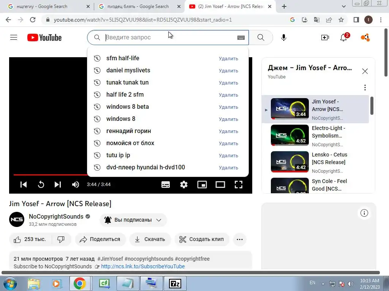Go back in browser history
Screen dimensions: 389x291
click(8, 20)
